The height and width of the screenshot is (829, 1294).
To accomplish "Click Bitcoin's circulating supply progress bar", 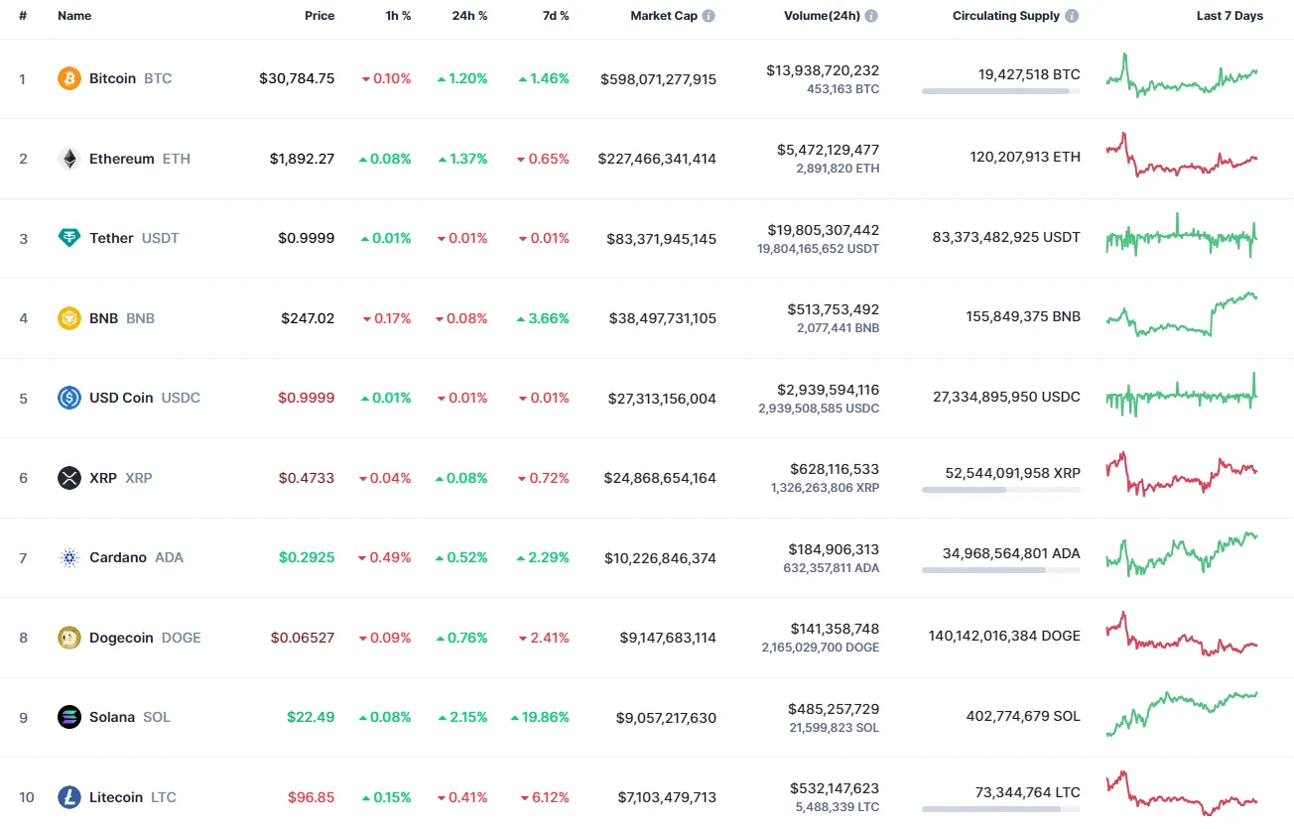I will 1000,91.
